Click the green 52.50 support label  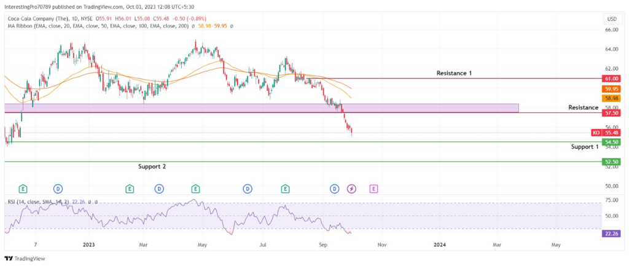click(x=612, y=162)
